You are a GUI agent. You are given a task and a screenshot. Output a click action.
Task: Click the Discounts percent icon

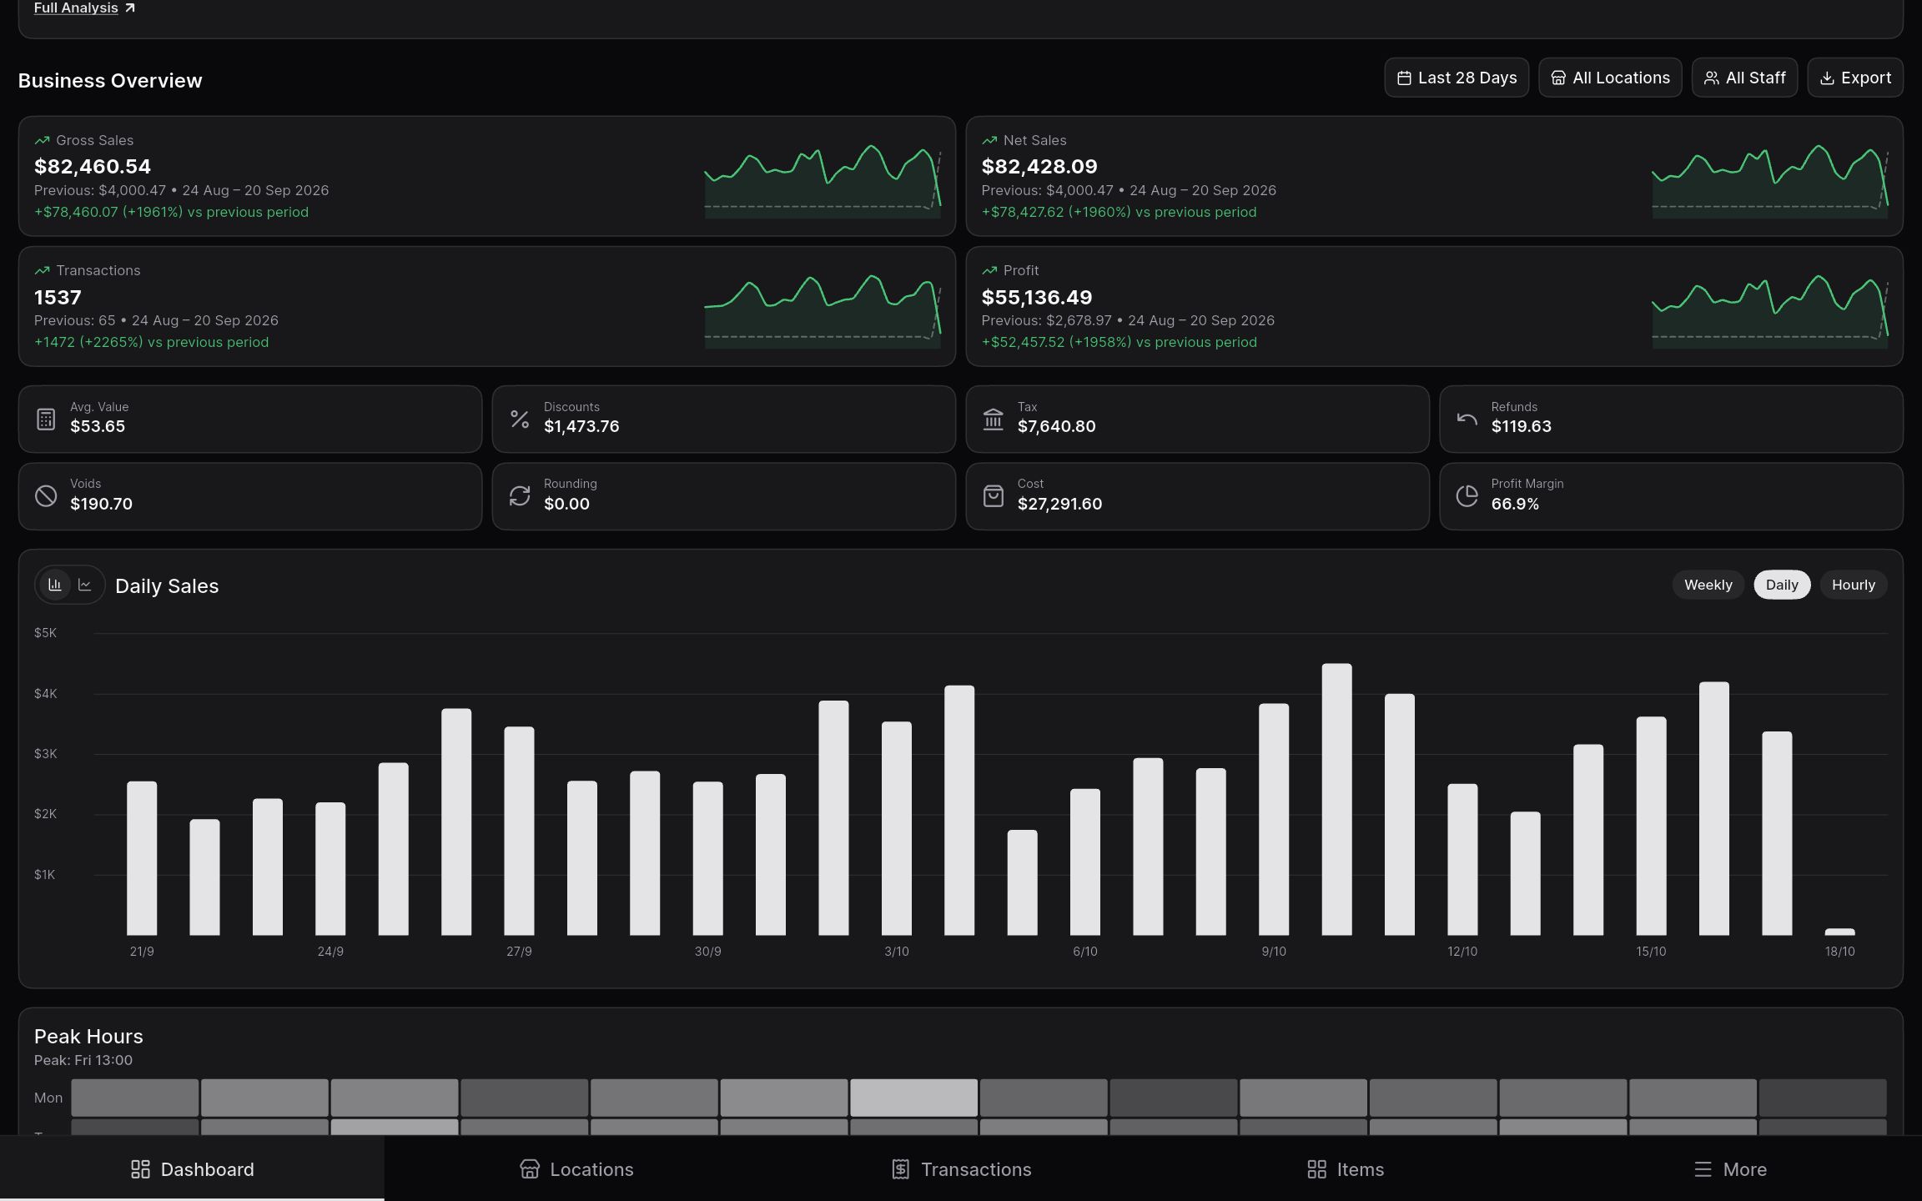point(520,419)
